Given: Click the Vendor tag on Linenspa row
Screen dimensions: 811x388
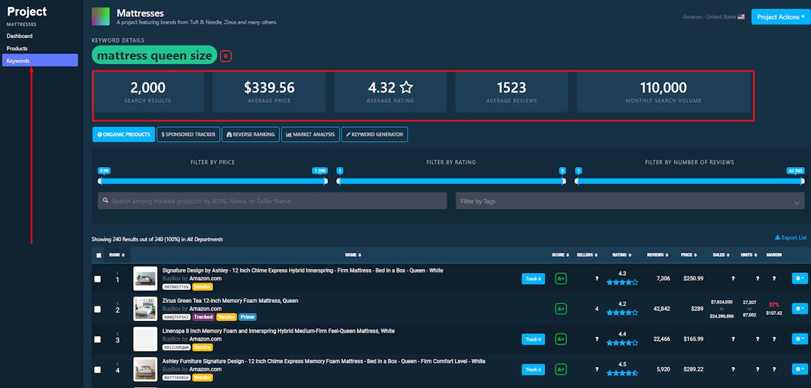Looking at the screenshot, I should (202, 347).
